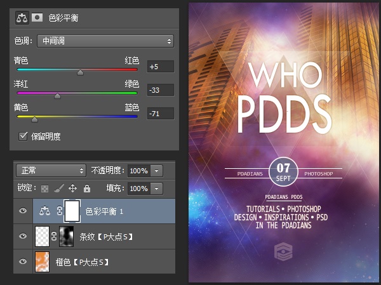Open the opacity dropdown arrow
The image size is (381, 285).
157,171
